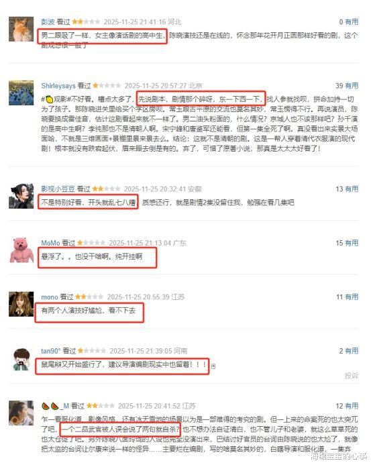Report tan90°'s comment via 投诉

(352, 376)
